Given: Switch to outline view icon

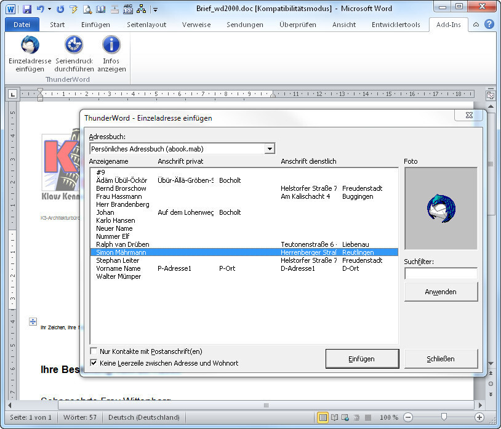Looking at the screenshot, I should tap(357, 417).
